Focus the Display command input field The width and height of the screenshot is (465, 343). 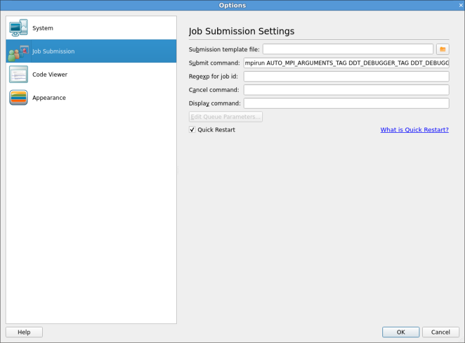tap(346, 103)
